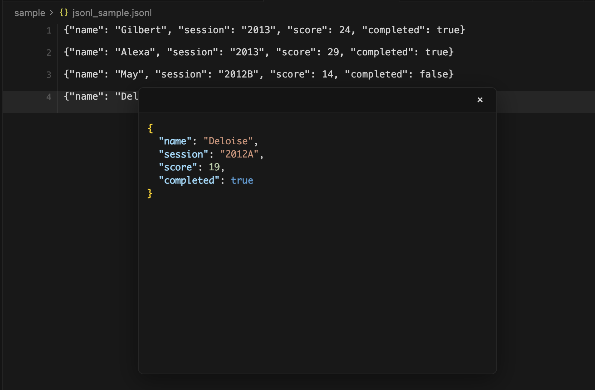Click the curly braces symbol before the filename
Image resolution: width=595 pixels, height=390 pixels.
[64, 12]
